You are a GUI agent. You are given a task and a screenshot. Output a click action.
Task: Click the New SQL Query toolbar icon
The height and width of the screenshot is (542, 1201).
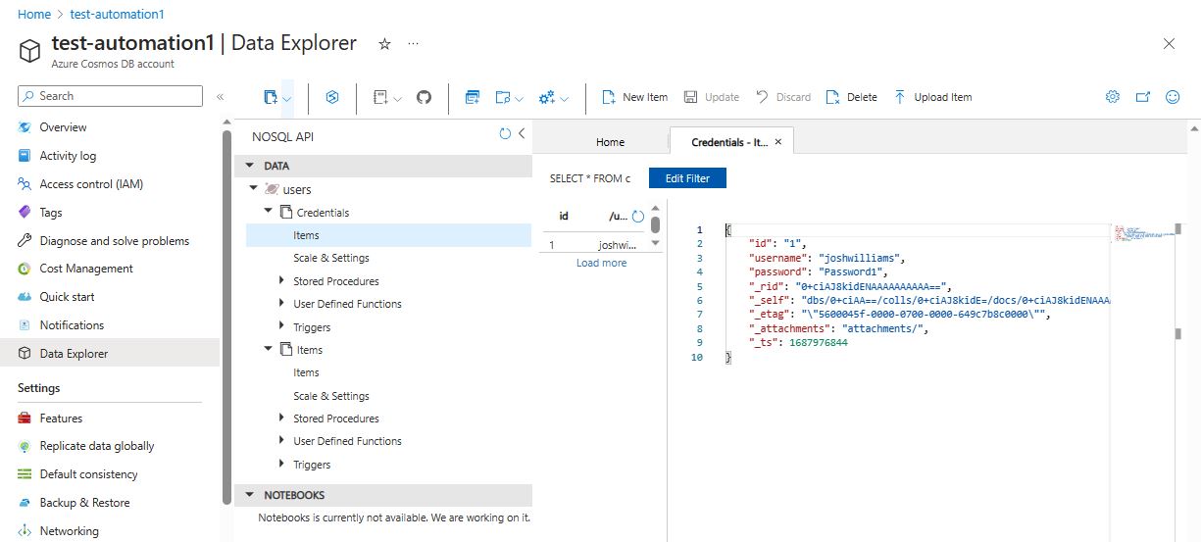coord(473,97)
